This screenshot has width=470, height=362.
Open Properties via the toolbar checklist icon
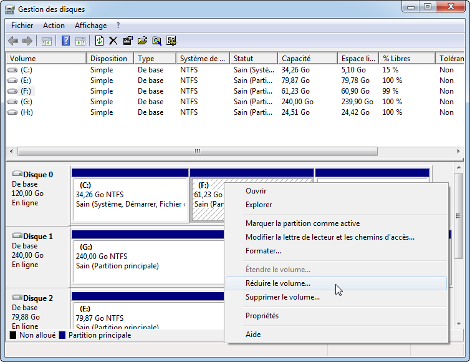pos(128,41)
